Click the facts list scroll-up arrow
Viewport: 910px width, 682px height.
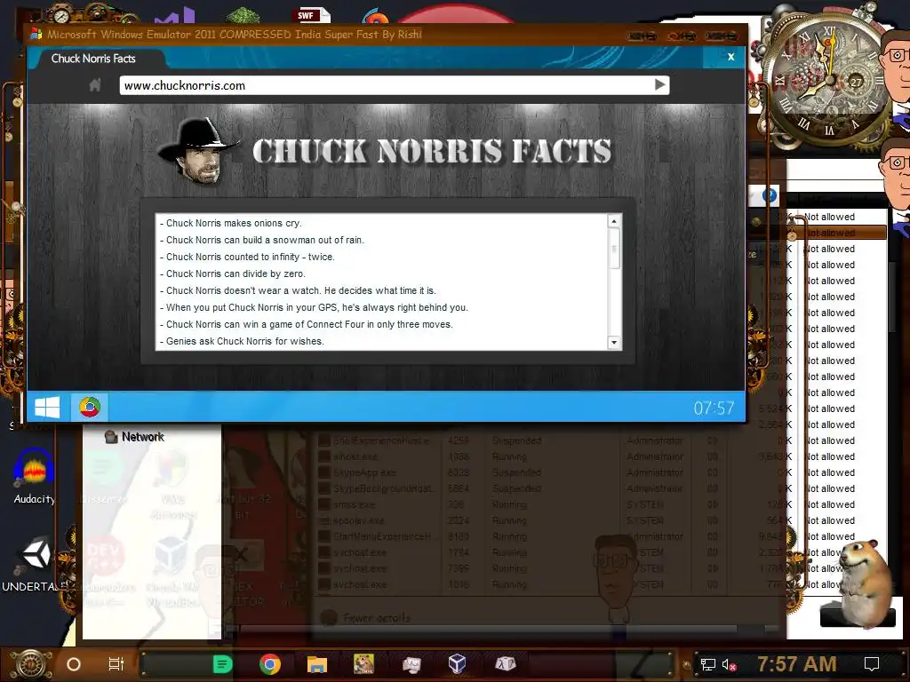click(x=614, y=221)
